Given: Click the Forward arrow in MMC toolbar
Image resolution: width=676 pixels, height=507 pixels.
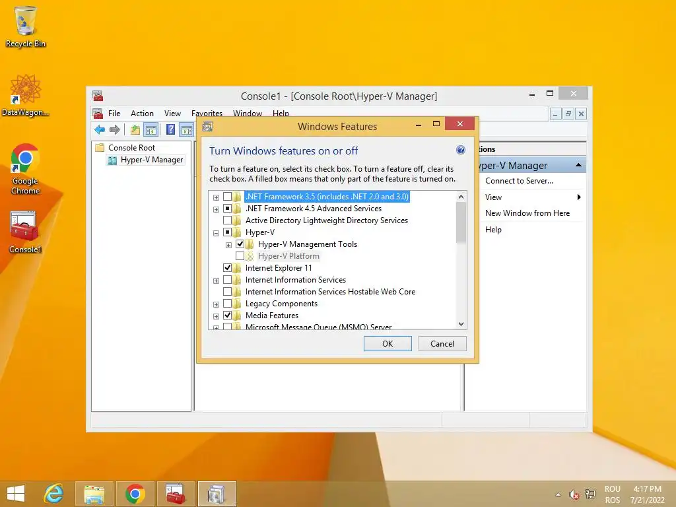Looking at the screenshot, I should [x=115, y=129].
